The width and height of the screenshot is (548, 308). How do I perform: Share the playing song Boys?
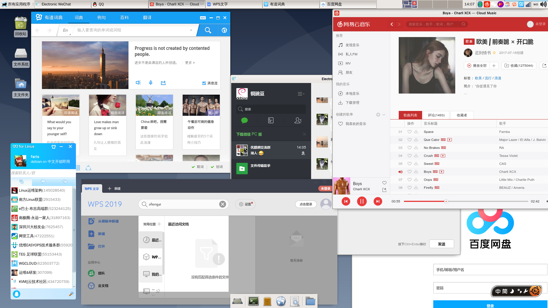(384, 190)
